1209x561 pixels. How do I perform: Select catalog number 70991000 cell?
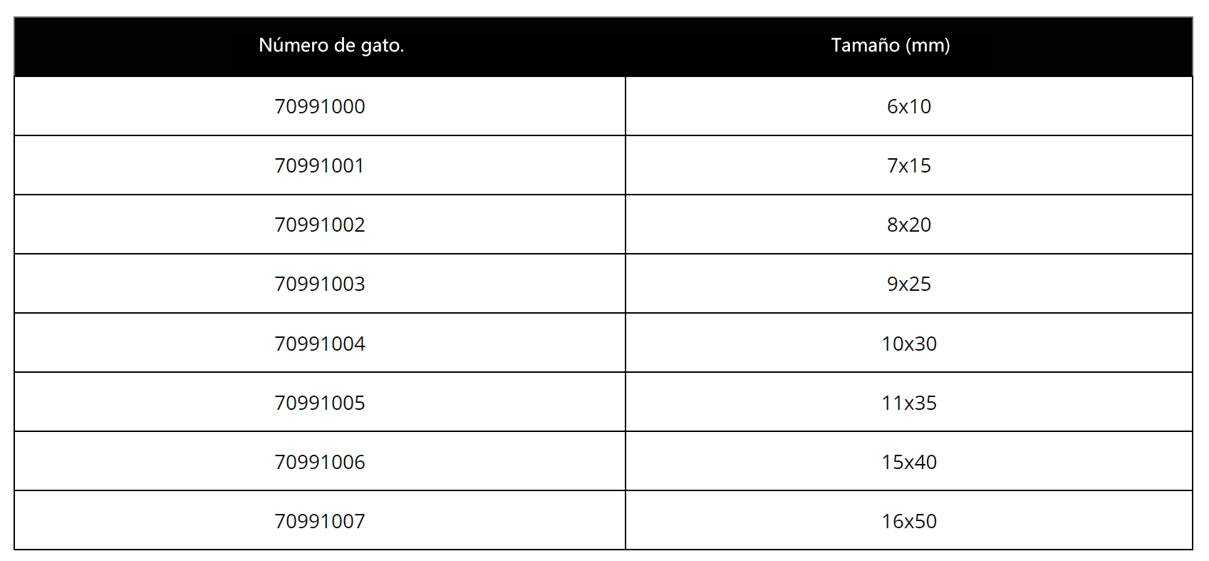tap(319, 106)
